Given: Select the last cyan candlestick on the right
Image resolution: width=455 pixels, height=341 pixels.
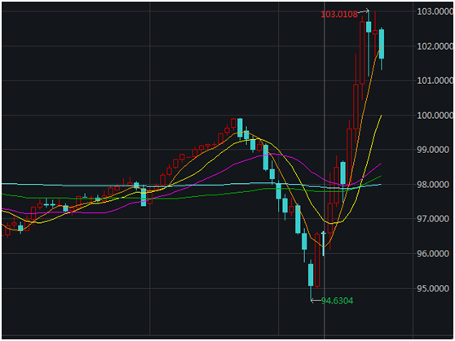Looking at the screenshot, I should (382, 44).
